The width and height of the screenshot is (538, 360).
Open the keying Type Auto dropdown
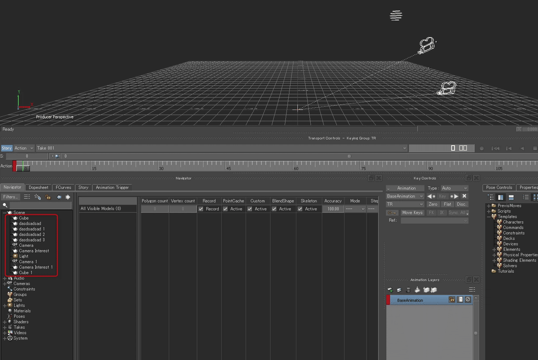pos(454,188)
